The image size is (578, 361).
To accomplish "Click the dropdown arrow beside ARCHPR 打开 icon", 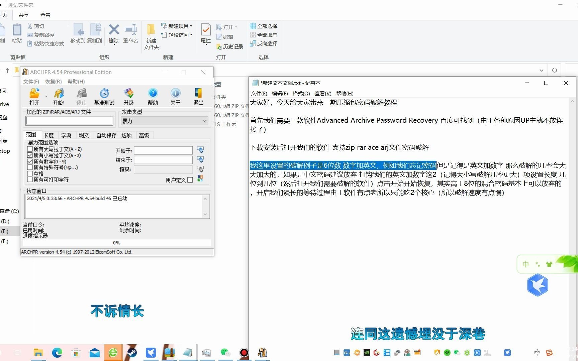I will pyautogui.click(x=46, y=97).
